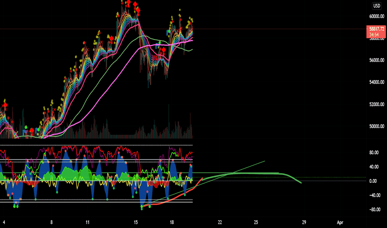Click the 52000.00 price axis label
This screenshot has height=228, width=387.
click(x=377, y=104)
